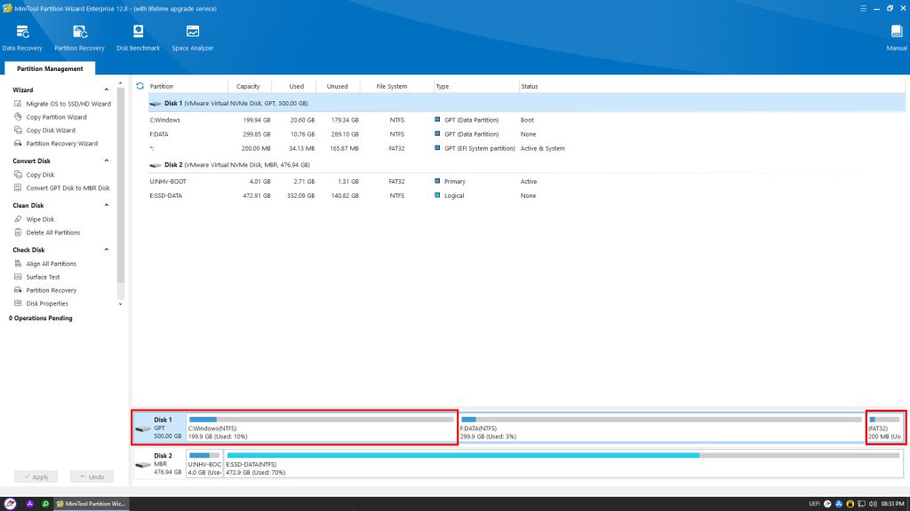Viewport: 910px width, 511px height.
Task: Click the Apply button
Action: tap(36, 476)
